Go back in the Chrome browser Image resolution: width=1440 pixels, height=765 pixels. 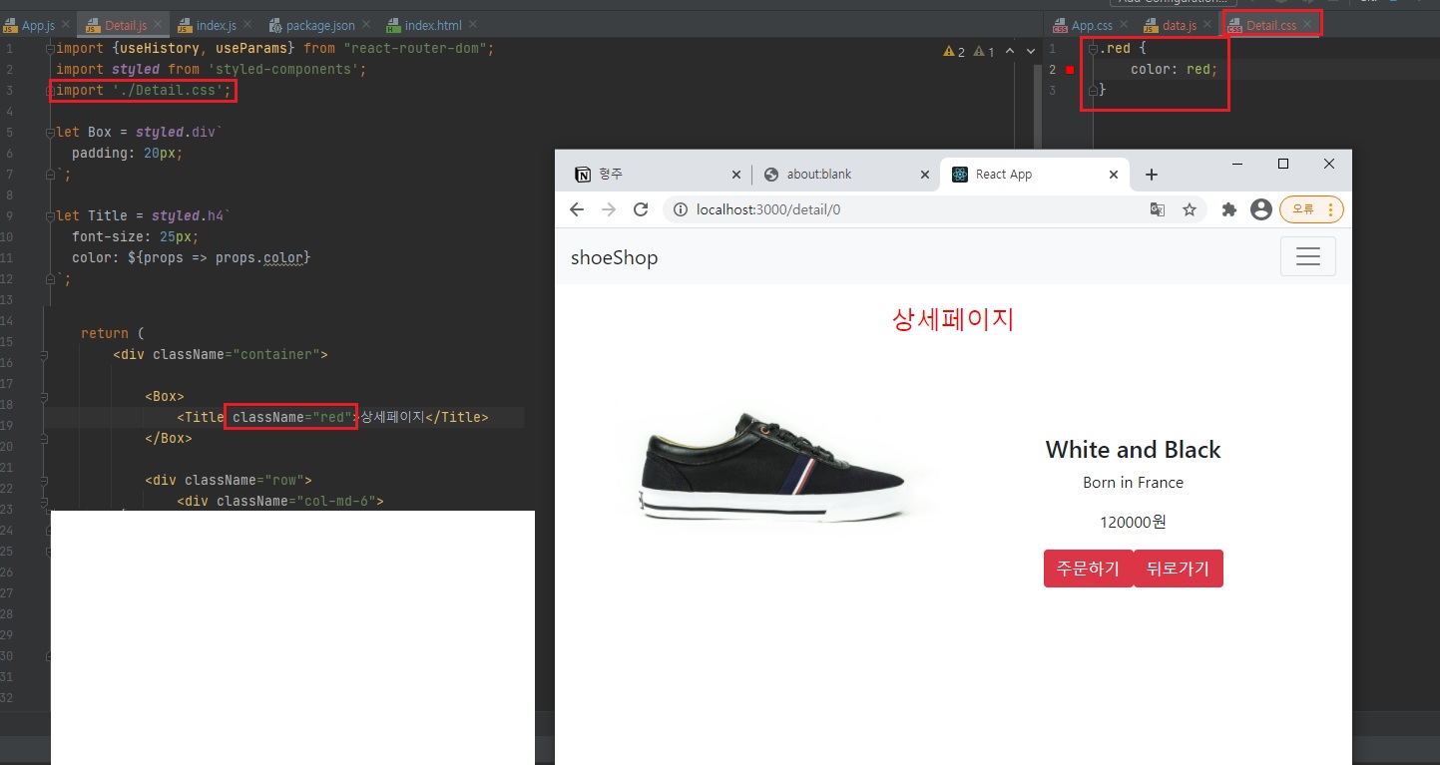pyautogui.click(x=576, y=209)
